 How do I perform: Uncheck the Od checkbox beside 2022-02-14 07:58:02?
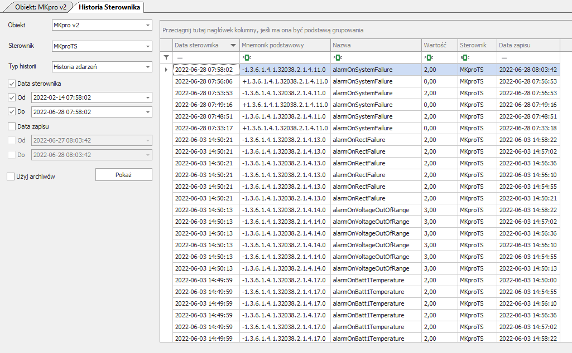tap(12, 97)
